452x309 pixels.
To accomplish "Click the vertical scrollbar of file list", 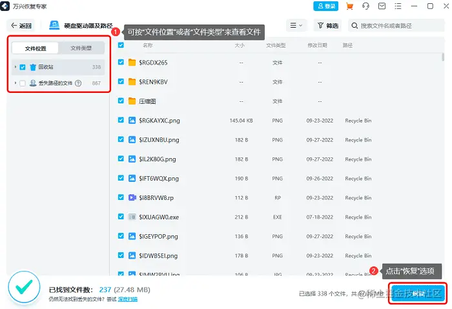I will click(443, 57).
